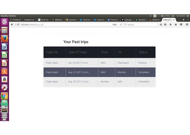The image size is (190, 135).
Task: Switch to the STARA BU tab
Action: click(17, 20)
